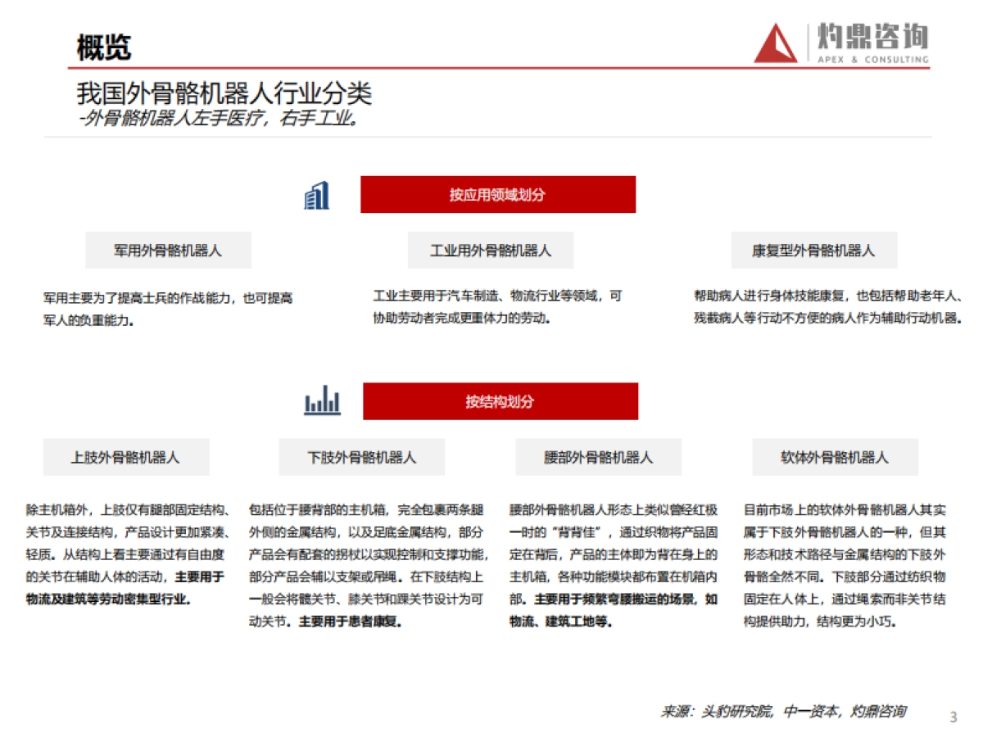
Task: Click the 灼鼎咨询 company wordmark
Action: click(x=871, y=36)
